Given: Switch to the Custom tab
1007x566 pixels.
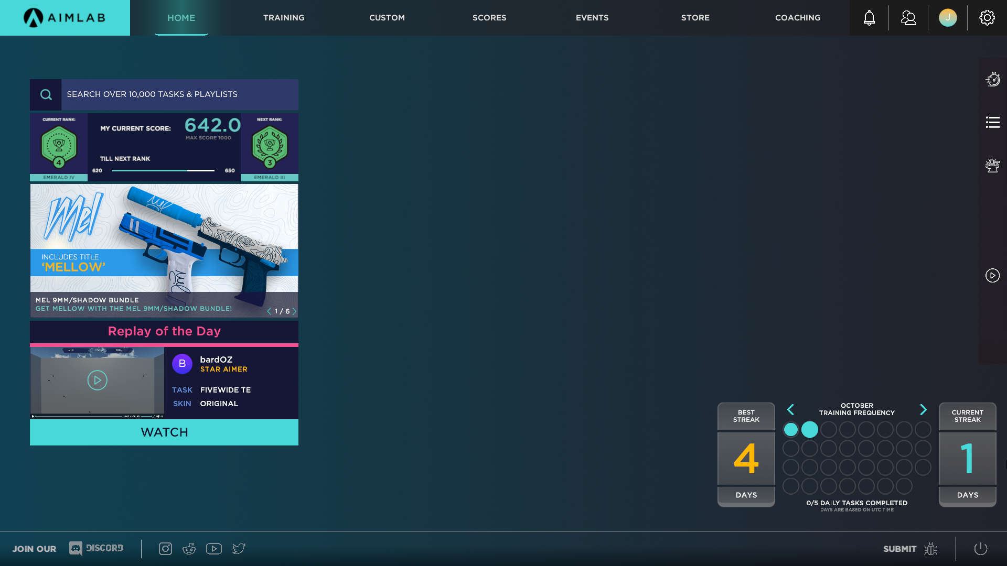Looking at the screenshot, I should 387,18.
